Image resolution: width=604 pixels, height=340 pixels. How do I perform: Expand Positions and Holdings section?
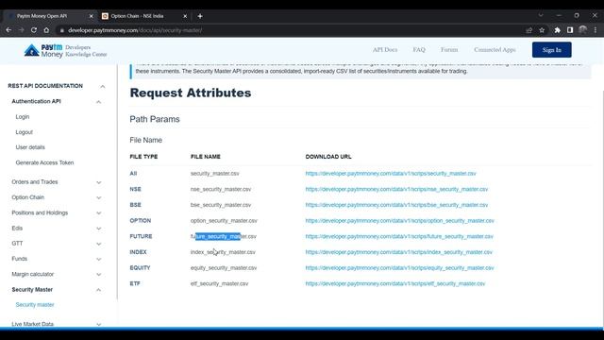point(98,213)
